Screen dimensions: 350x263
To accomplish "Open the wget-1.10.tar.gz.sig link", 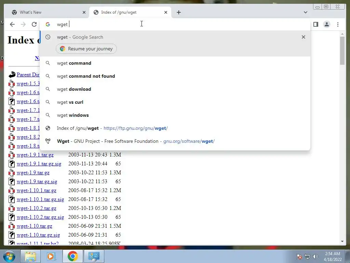I will (38, 235).
